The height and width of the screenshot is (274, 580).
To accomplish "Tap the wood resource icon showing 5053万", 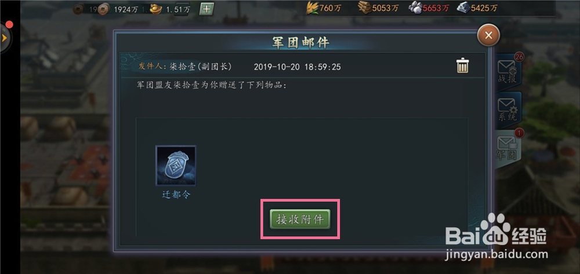I will tap(365, 8).
